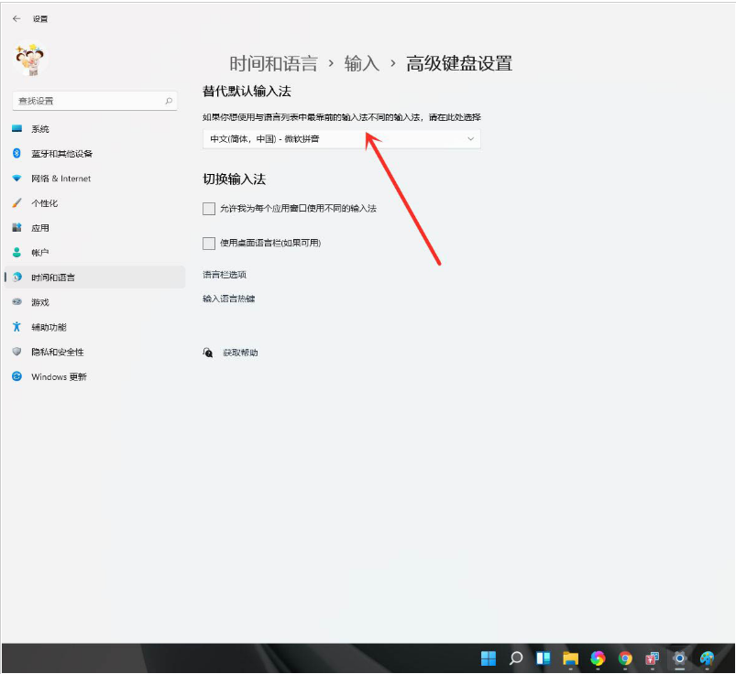Open Chrome from the taskbar
The width and height of the screenshot is (736, 674).
point(625,658)
